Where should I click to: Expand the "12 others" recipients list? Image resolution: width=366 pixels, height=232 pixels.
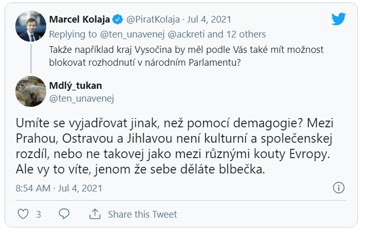click(242, 34)
